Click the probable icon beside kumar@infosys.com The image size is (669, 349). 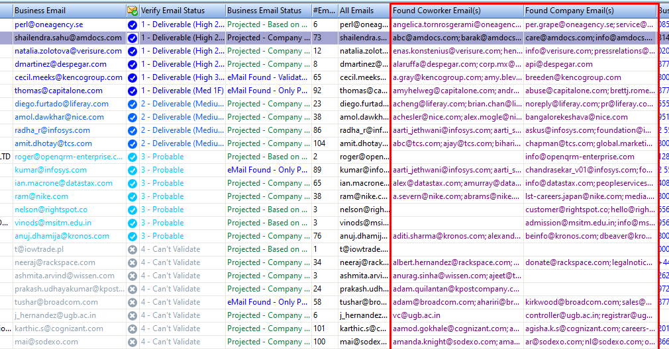132,170
